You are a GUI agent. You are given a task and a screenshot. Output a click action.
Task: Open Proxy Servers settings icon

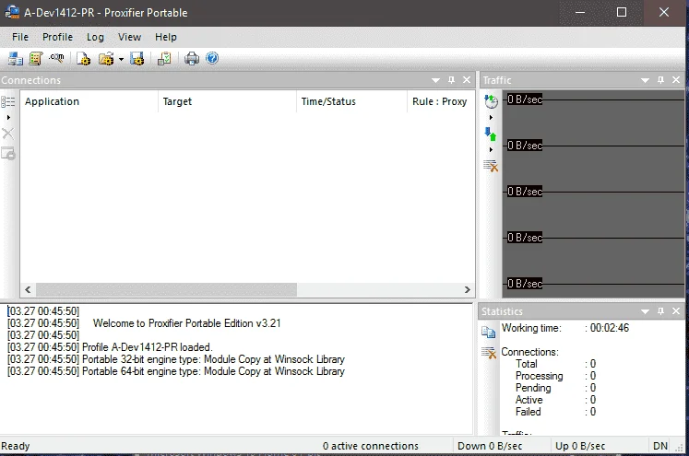pos(16,58)
